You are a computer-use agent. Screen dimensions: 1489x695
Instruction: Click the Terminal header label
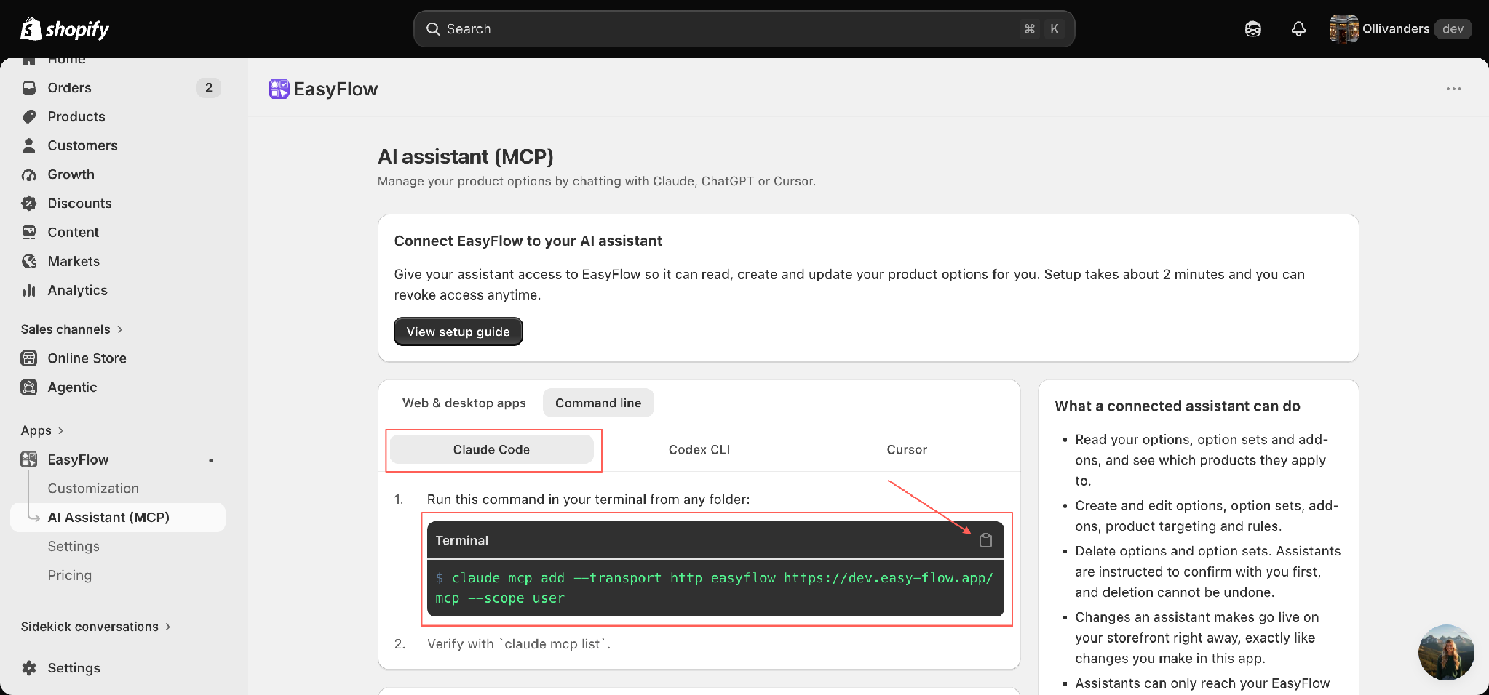[x=462, y=540]
